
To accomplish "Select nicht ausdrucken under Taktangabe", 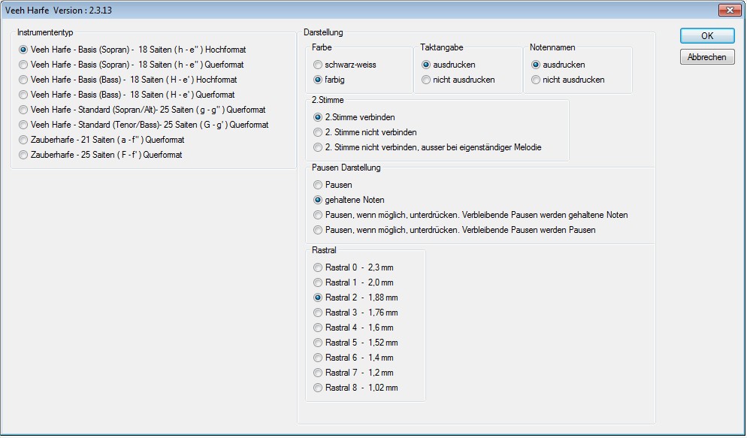I will pyautogui.click(x=427, y=80).
